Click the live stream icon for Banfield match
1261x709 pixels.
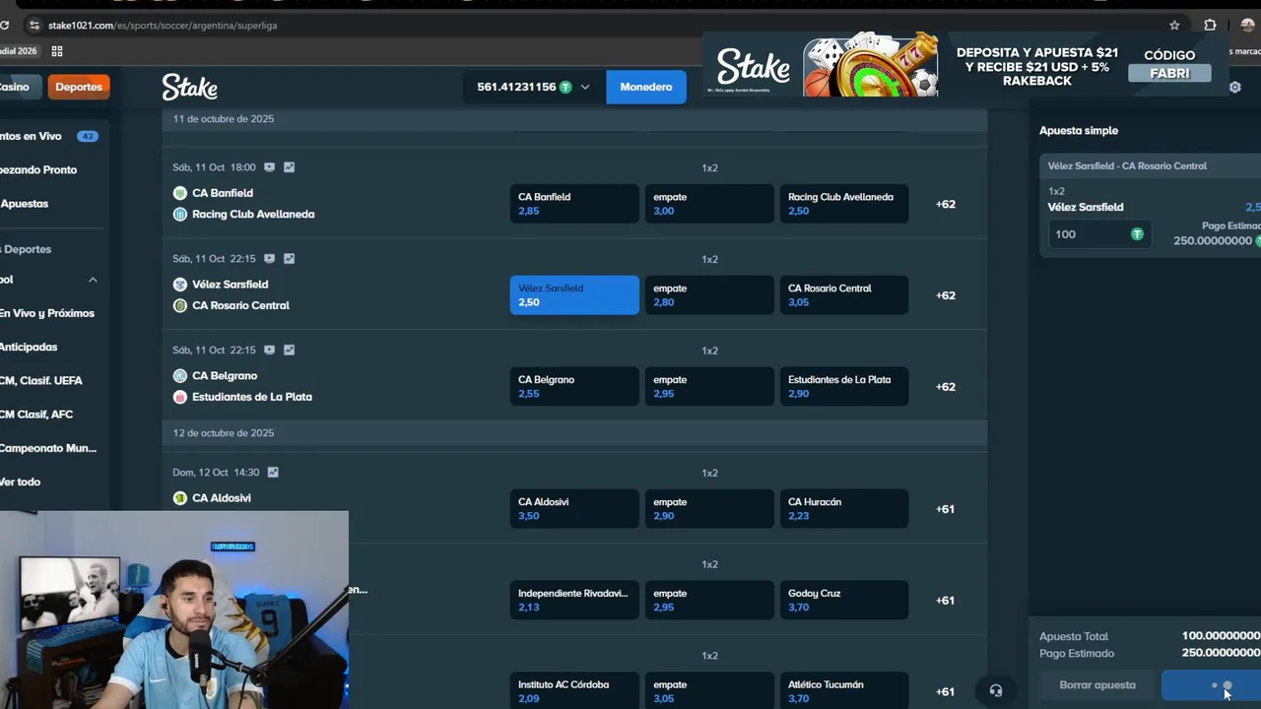[x=269, y=167]
